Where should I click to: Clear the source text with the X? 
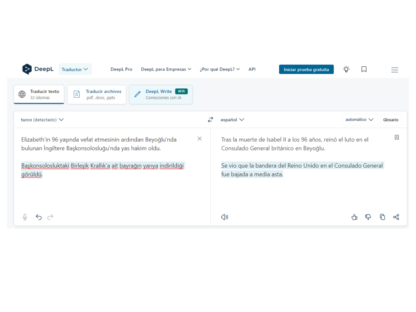[x=199, y=139]
